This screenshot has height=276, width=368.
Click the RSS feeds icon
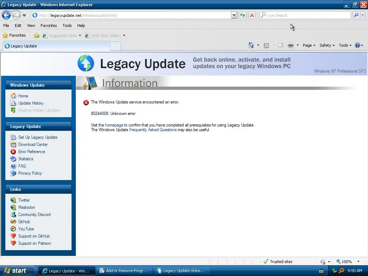266,46
